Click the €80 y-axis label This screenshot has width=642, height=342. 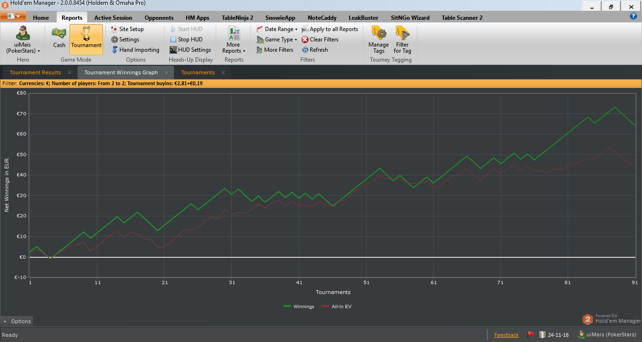pos(21,93)
